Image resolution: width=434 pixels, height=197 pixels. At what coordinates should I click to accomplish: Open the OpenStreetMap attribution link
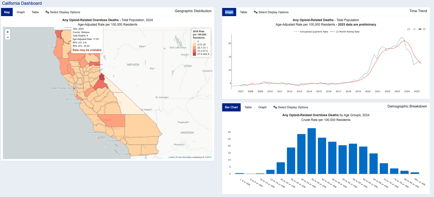pyautogui.click(x=185, y=157)
